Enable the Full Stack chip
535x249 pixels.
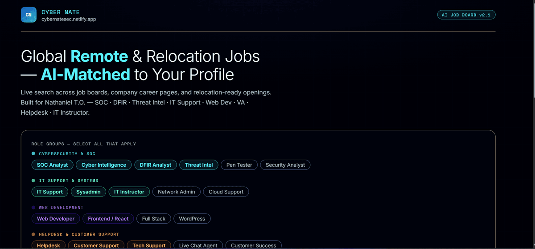click(154, 219)
